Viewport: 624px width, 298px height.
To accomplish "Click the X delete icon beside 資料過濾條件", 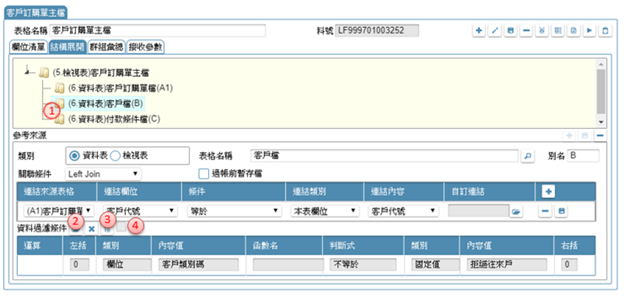I will tap(92, 229).
